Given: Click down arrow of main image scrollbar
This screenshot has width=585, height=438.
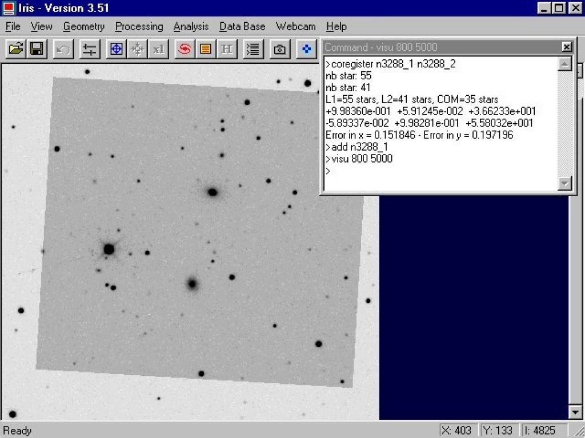Looking at the screenshot, I should [575, 412].
